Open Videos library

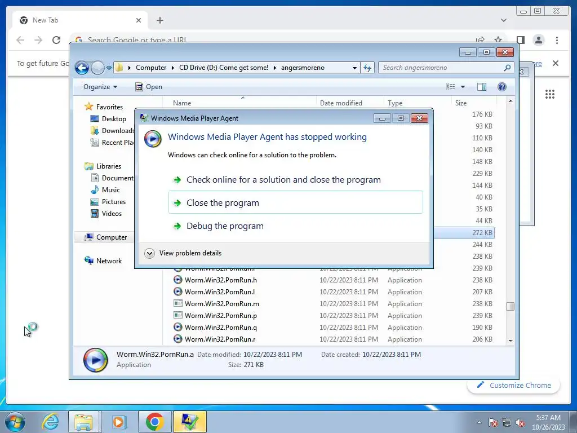[x=106, y=214]
